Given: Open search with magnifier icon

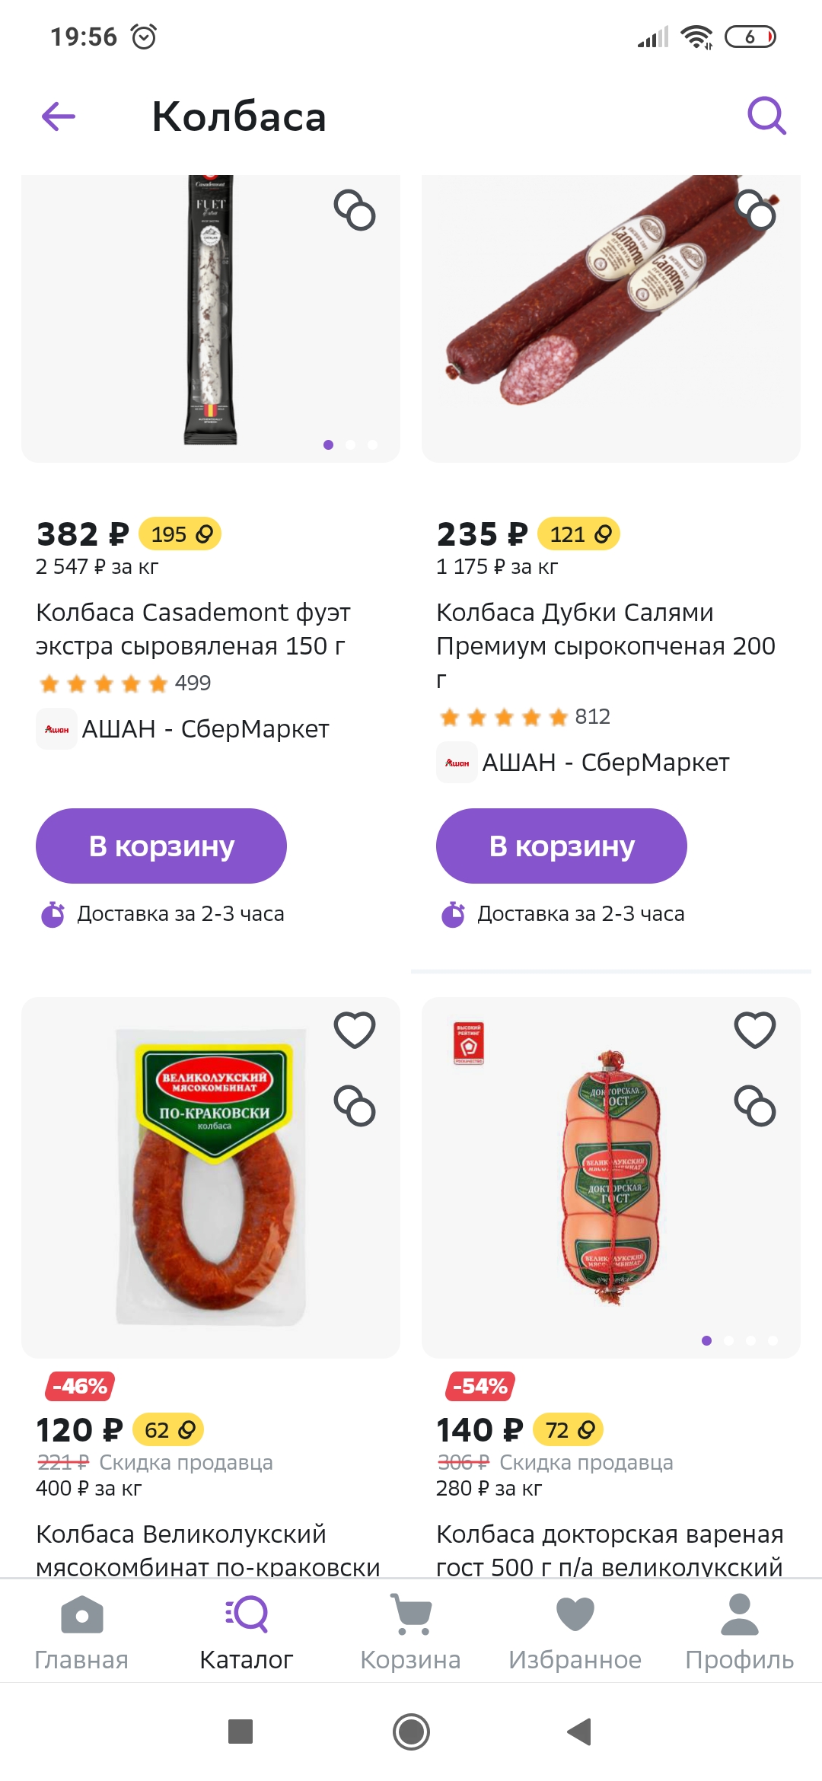Looking at the screenshot, I should (766, 116).
